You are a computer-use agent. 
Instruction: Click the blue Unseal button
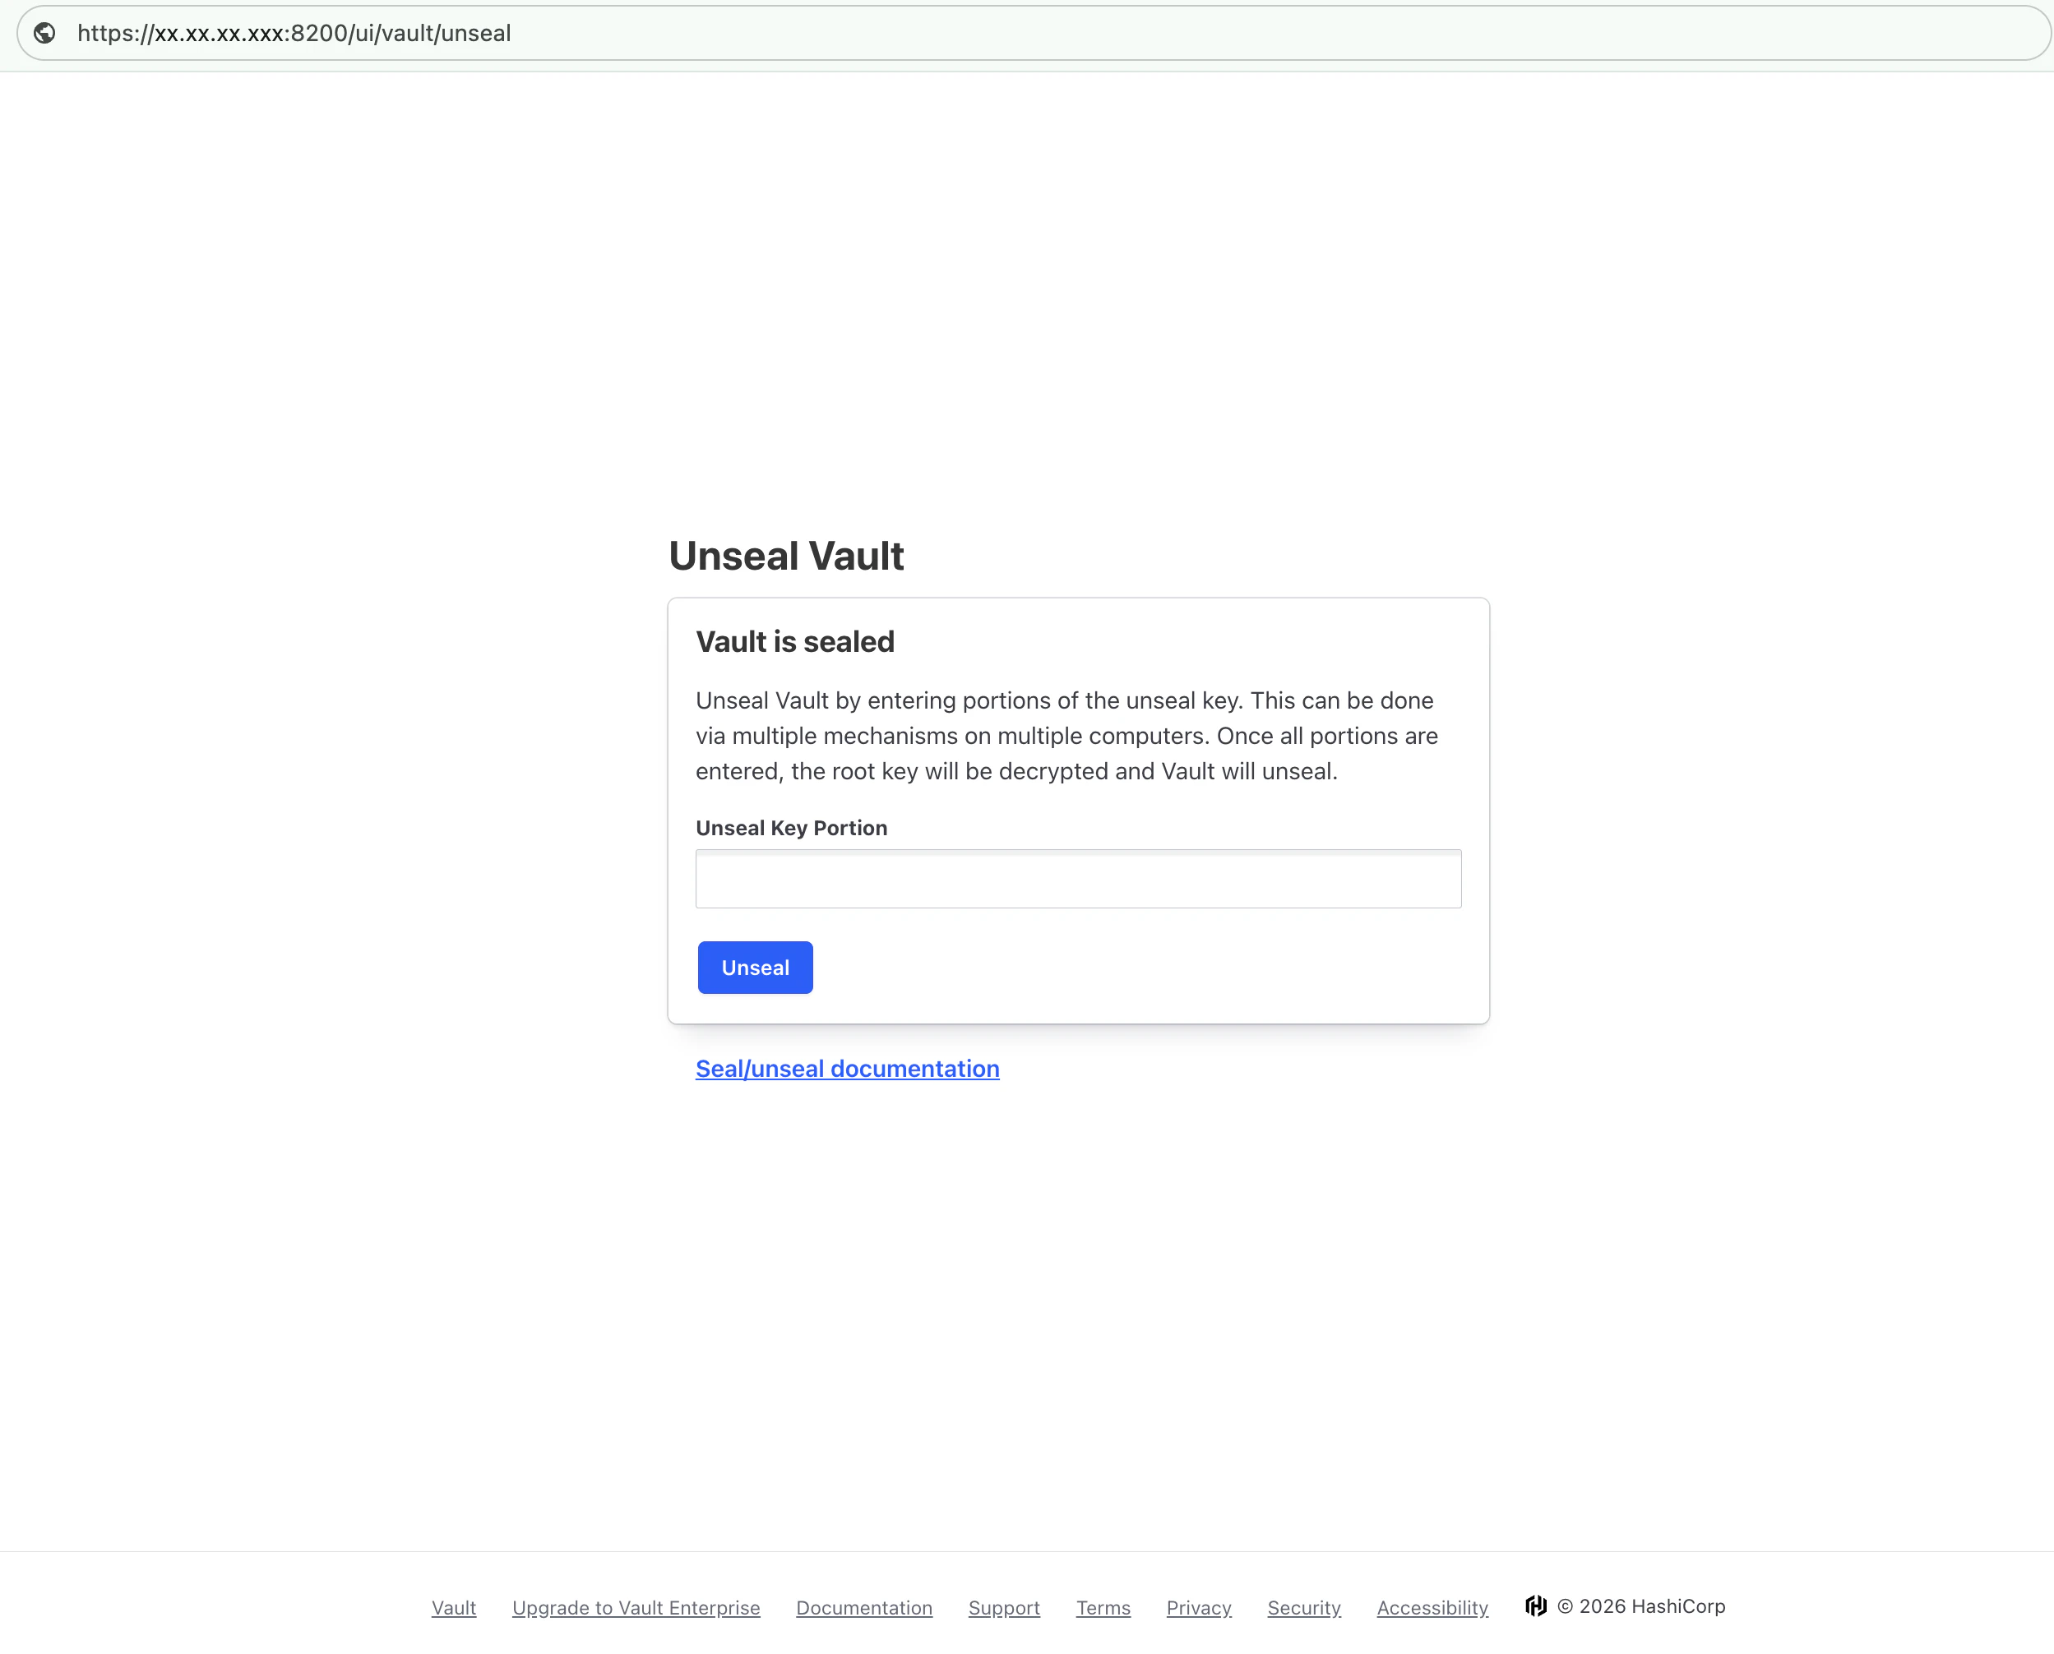pos(755,968)
